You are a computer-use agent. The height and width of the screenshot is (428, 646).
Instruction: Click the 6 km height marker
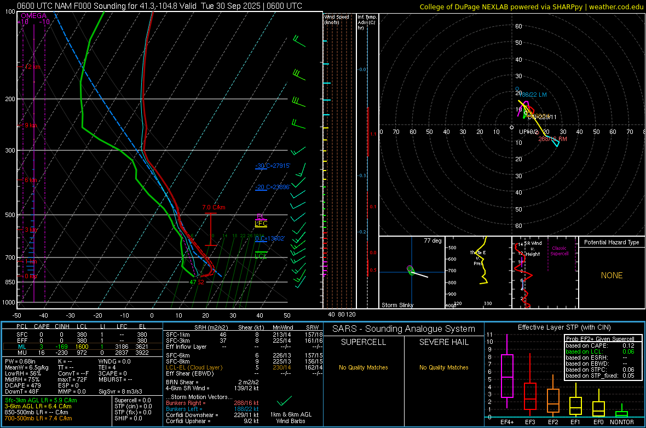tap(31, 180)
